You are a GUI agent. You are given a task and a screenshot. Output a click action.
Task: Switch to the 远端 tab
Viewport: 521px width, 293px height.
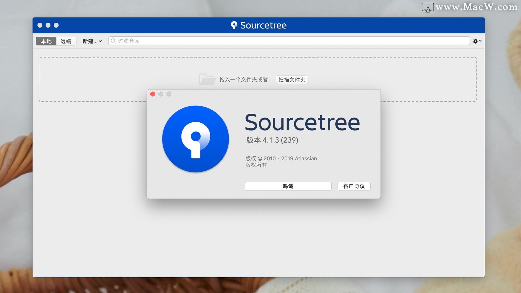66,41
